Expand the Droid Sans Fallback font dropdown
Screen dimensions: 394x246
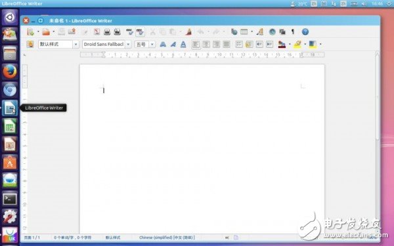(128, 45)
